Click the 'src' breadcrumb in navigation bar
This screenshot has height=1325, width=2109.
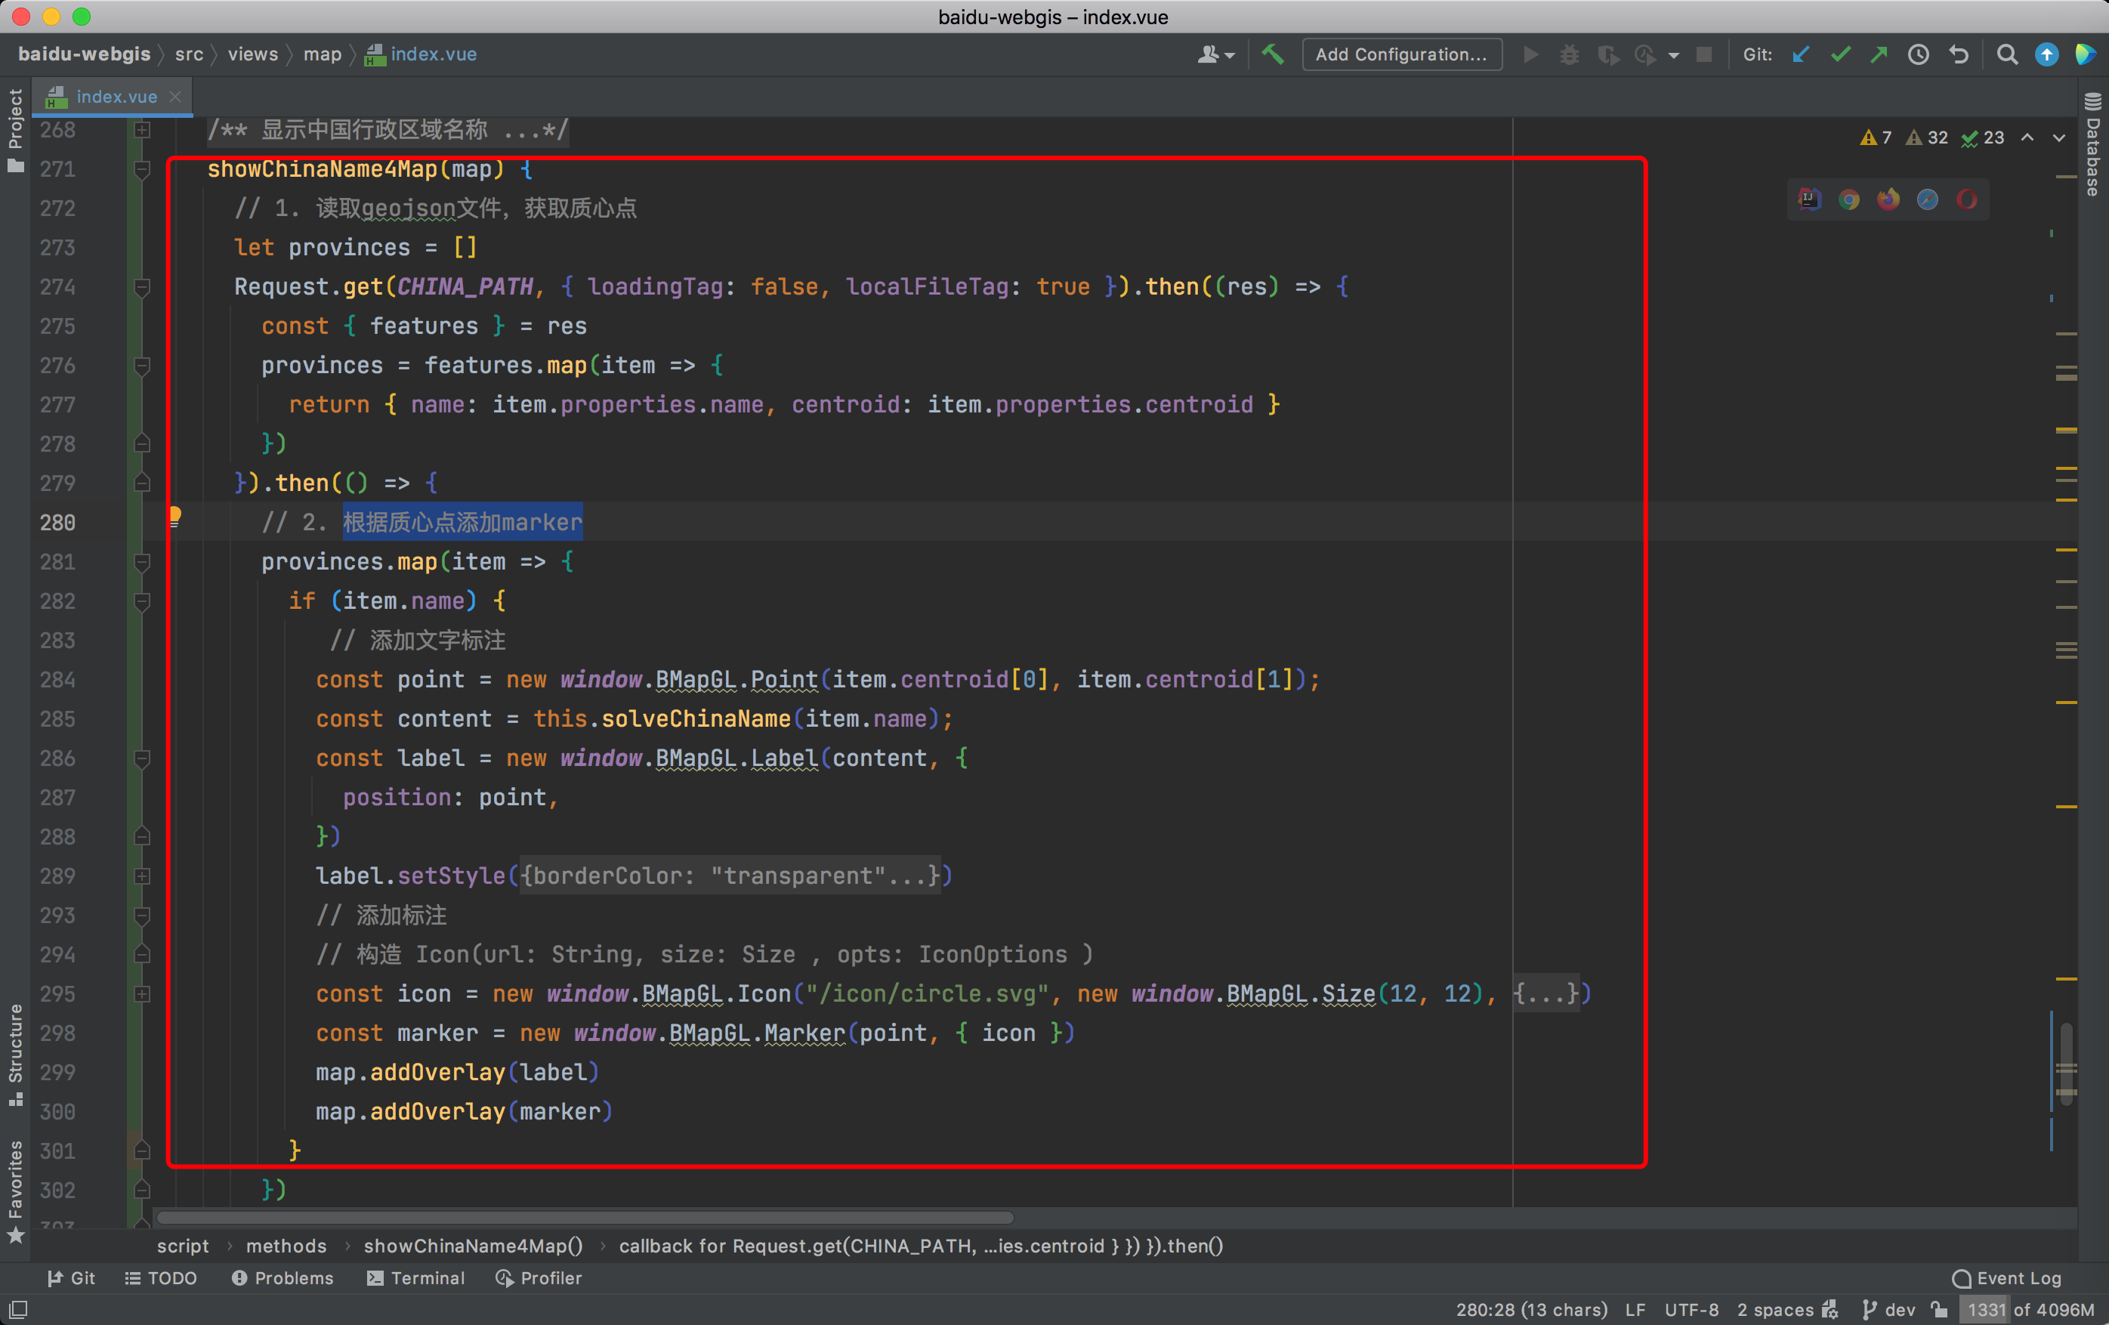pyautogui.click(x=188, y=54)
